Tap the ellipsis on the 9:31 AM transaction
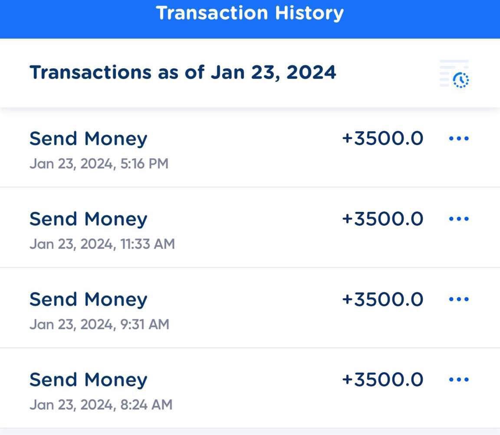The height and width of the screenshot is (435, 500). [x=458, y=299]
